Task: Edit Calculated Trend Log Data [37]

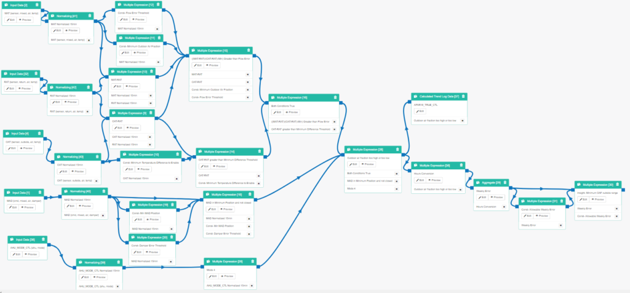Action: pos(420,111)
